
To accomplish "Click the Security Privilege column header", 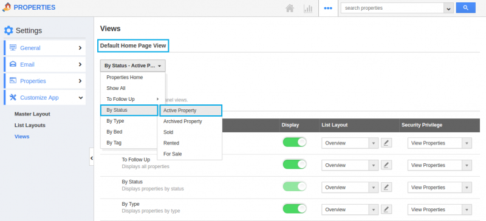I will [422, 125].
